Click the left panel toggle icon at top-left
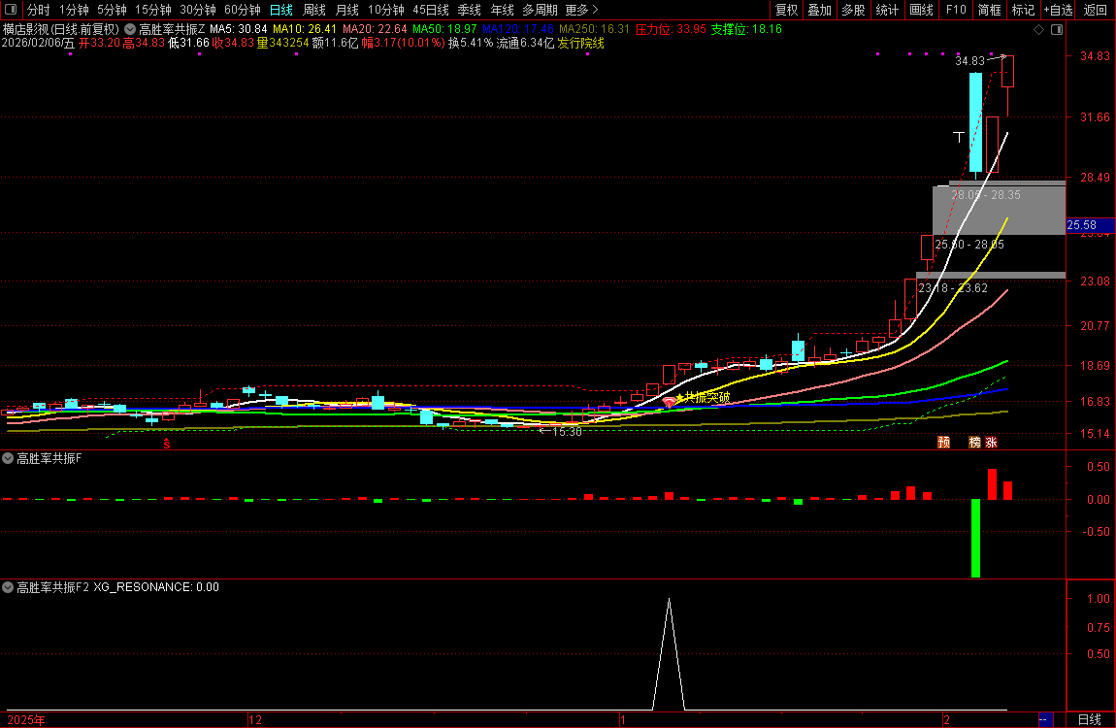This screenshot has width=1116, height=728. coord(11,10)
